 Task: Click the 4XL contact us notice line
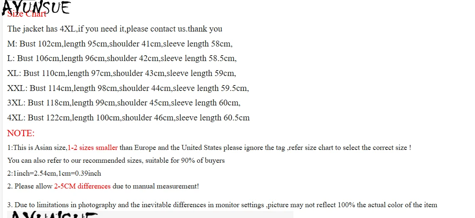pyautogui.click(x=115, y=29)
